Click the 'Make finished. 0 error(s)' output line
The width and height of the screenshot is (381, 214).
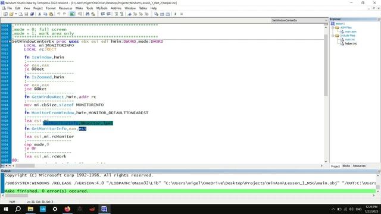[189, 191]
